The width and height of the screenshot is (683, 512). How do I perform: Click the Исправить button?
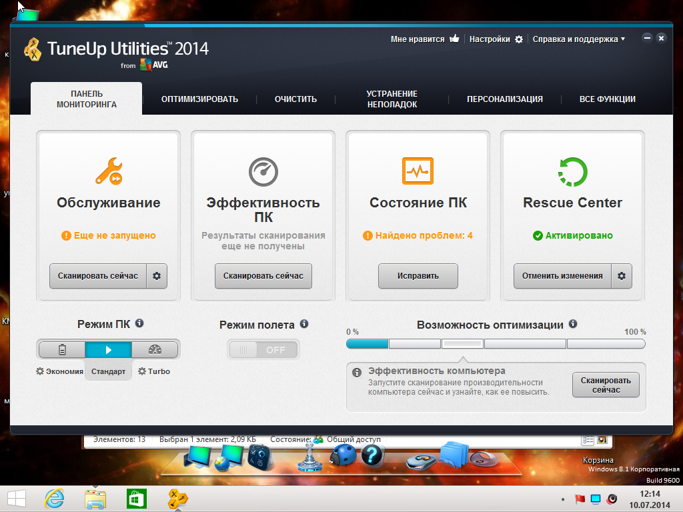point(418,275)
